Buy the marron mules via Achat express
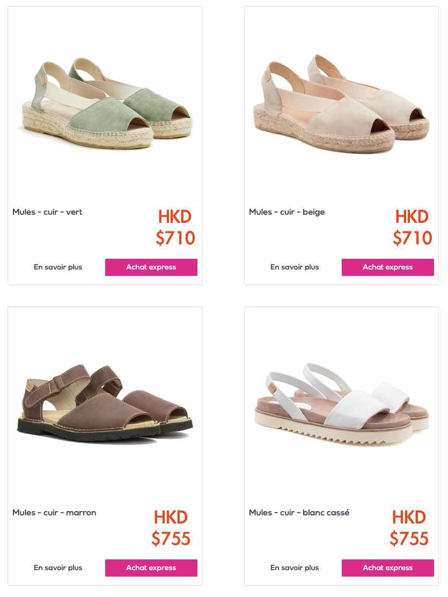The height and width of the screenshot is (597, 448). pos(151,567)
